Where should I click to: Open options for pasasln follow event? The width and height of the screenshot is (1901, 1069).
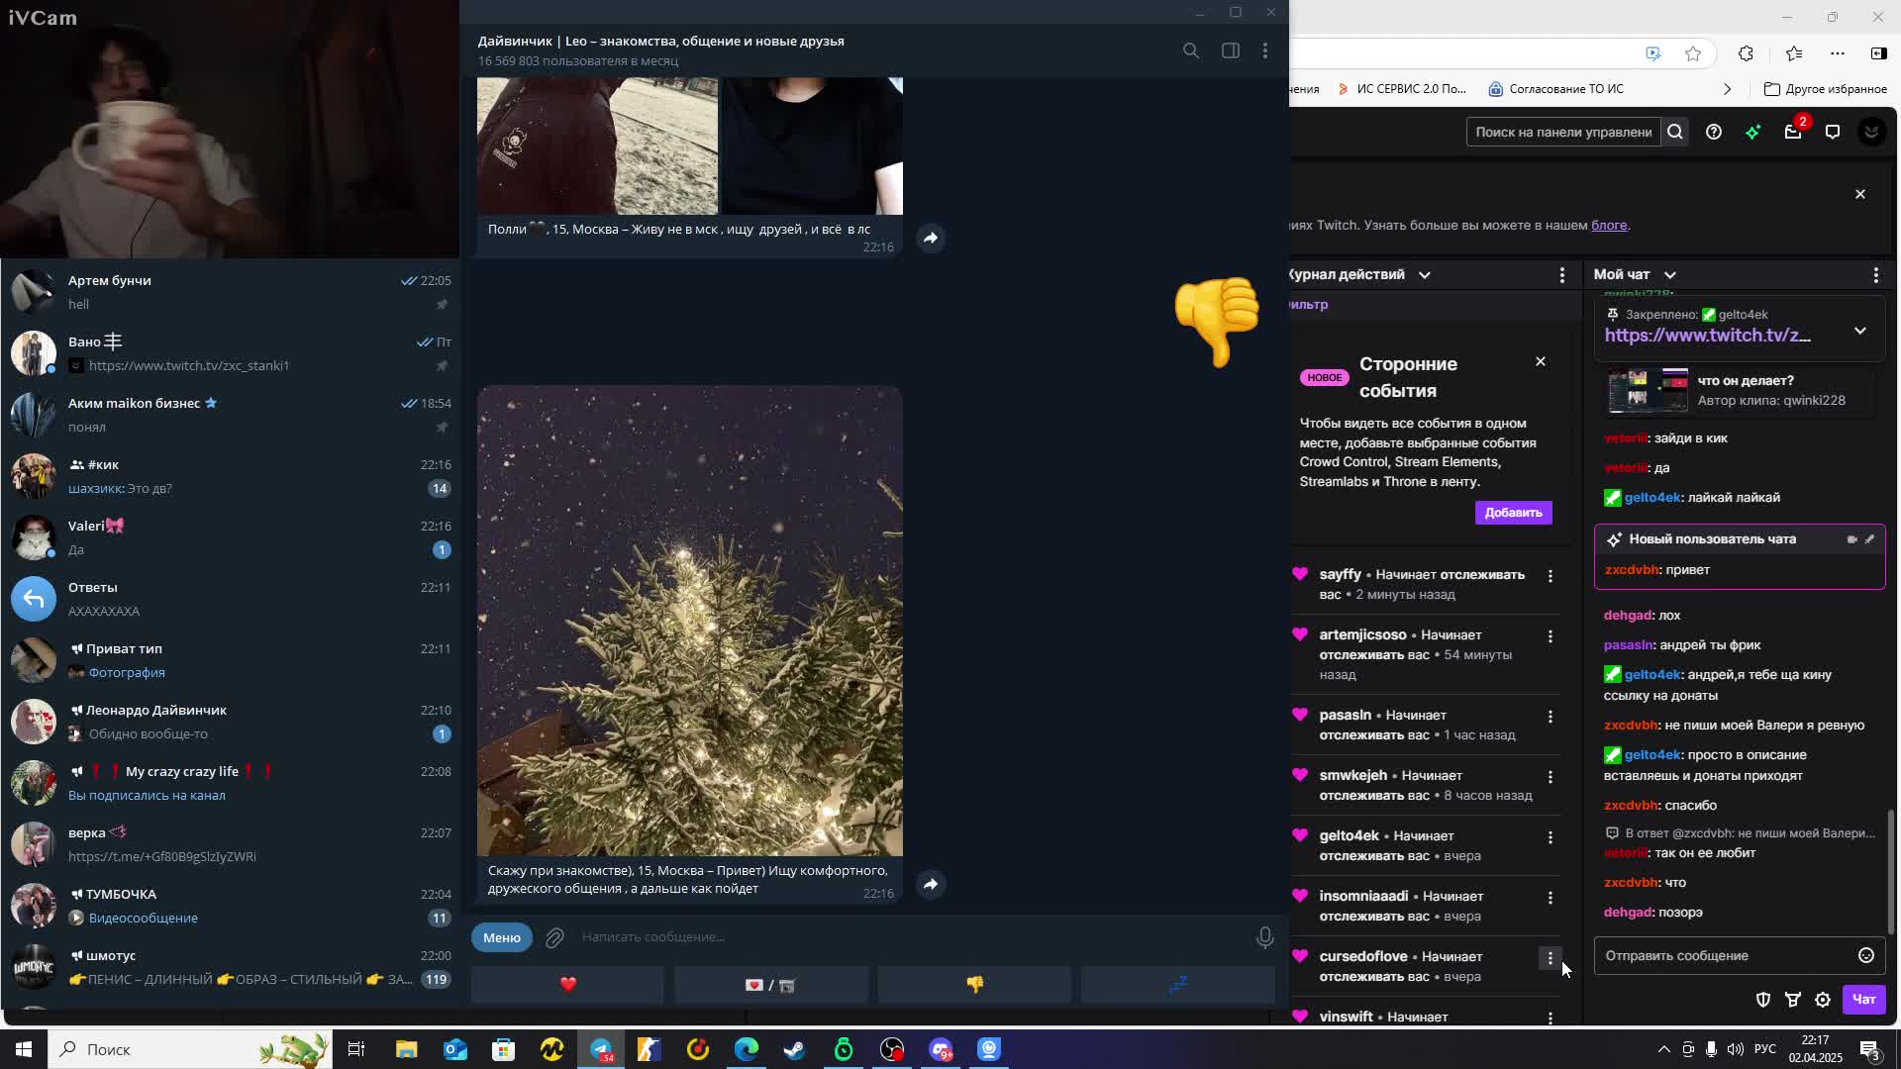(x=1551, y=717)
